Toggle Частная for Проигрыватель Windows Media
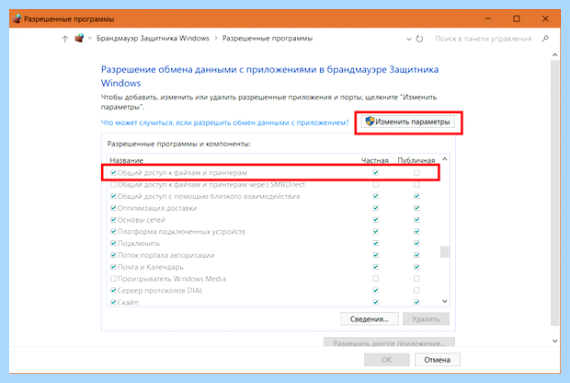Viewport: 570px width, 383px height. point(375,279)
